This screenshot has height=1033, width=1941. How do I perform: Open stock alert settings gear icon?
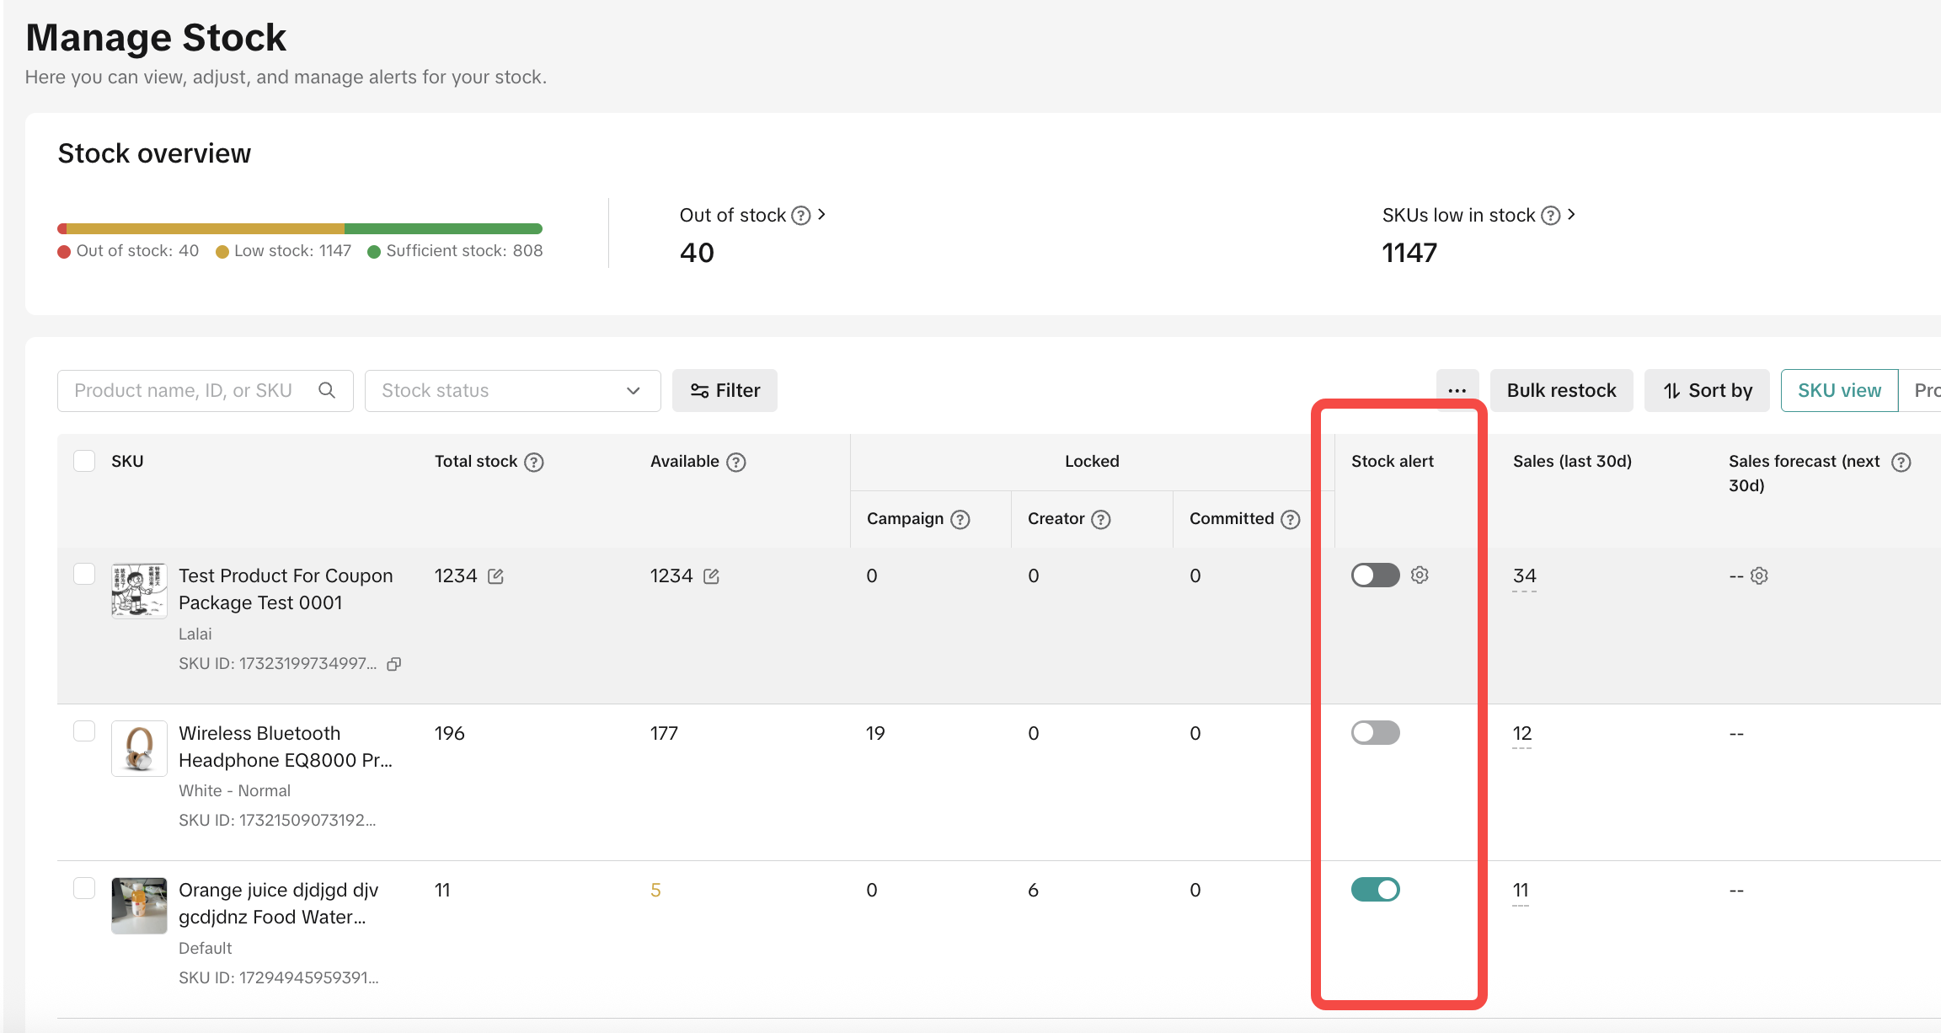[x=1420, y=575]
